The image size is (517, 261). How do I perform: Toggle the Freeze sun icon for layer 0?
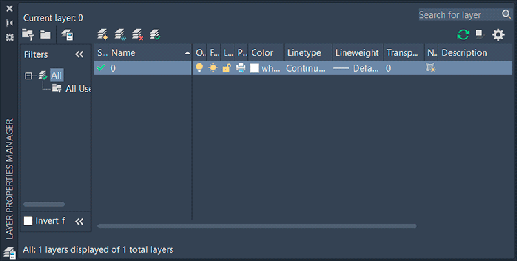click(213, 68)
